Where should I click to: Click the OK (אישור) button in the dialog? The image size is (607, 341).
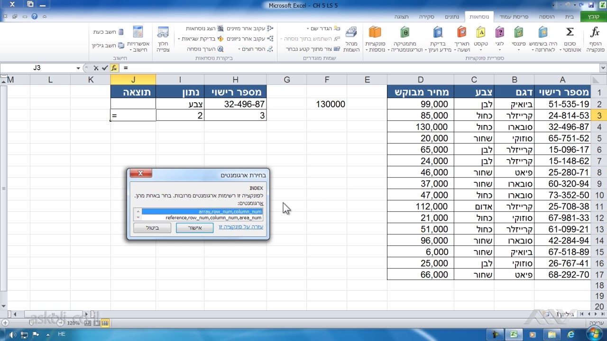point(195,228)
